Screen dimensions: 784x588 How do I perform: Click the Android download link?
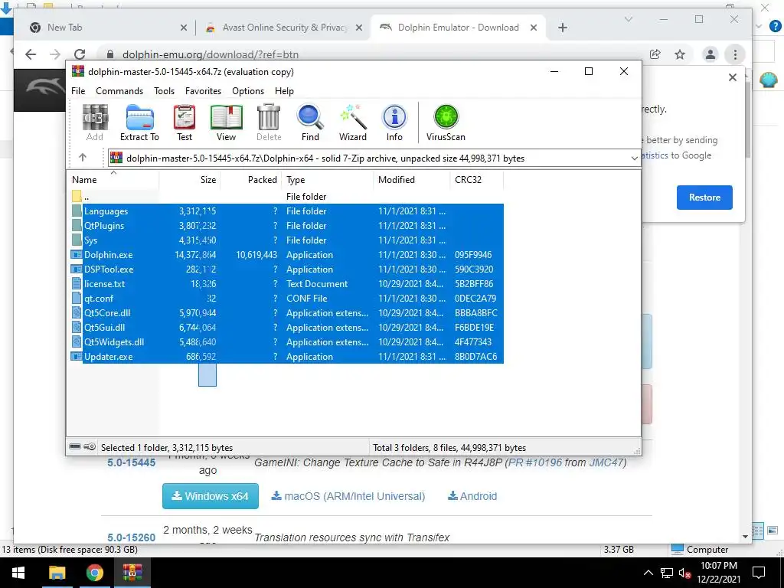[472, 496]
